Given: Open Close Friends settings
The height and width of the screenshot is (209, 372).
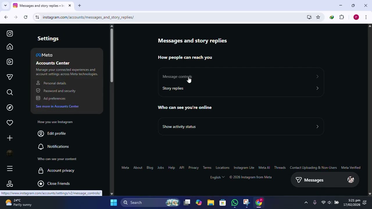Looking at the screenshot, I should point(67,183).
